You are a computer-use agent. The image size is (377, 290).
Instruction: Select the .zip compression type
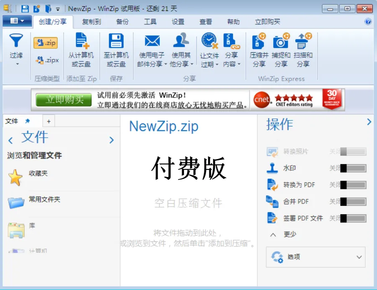(46, 43)
